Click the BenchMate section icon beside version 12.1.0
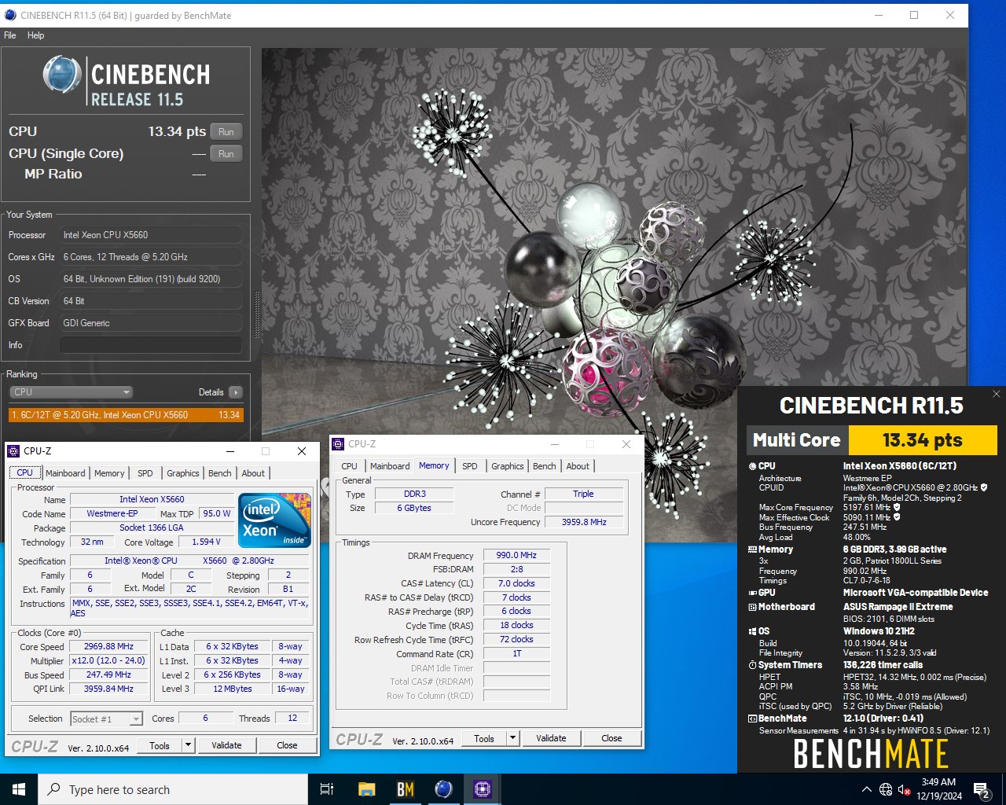The image size is (1006, 805). (x=752, y=719)
